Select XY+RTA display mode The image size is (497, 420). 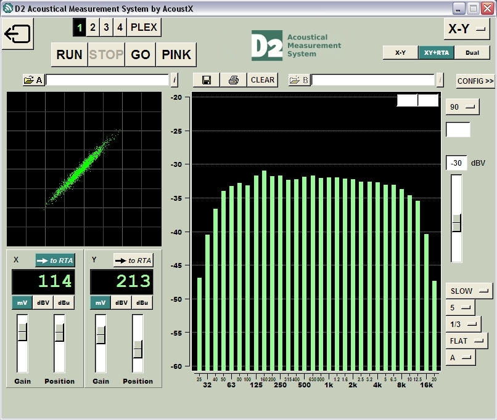[x=437, y=53]
